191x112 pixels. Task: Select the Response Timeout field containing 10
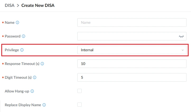[x=132, y=64]
